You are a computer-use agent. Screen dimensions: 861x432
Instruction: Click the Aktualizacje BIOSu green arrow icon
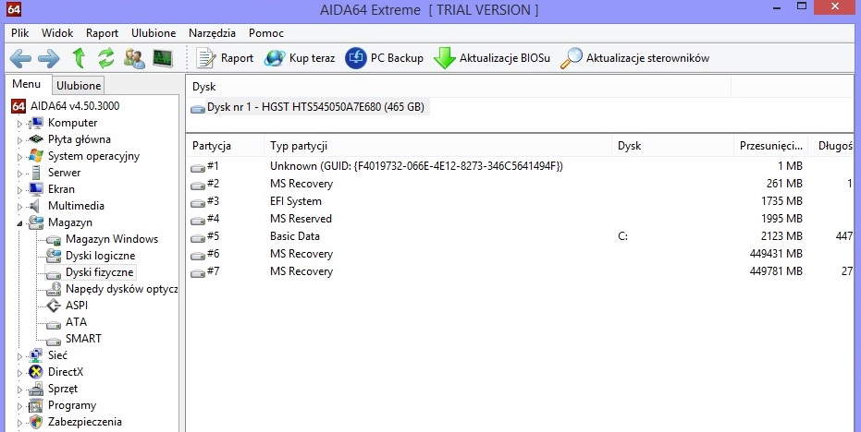coord(445,58)
